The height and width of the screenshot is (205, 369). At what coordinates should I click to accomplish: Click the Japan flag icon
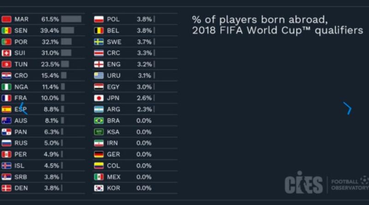(x=99, y=98)
